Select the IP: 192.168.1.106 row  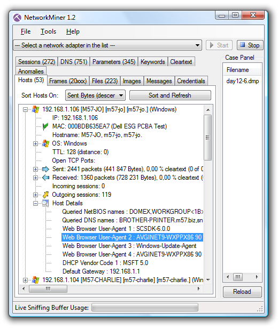pyautogui.click(x=75, y=118)
